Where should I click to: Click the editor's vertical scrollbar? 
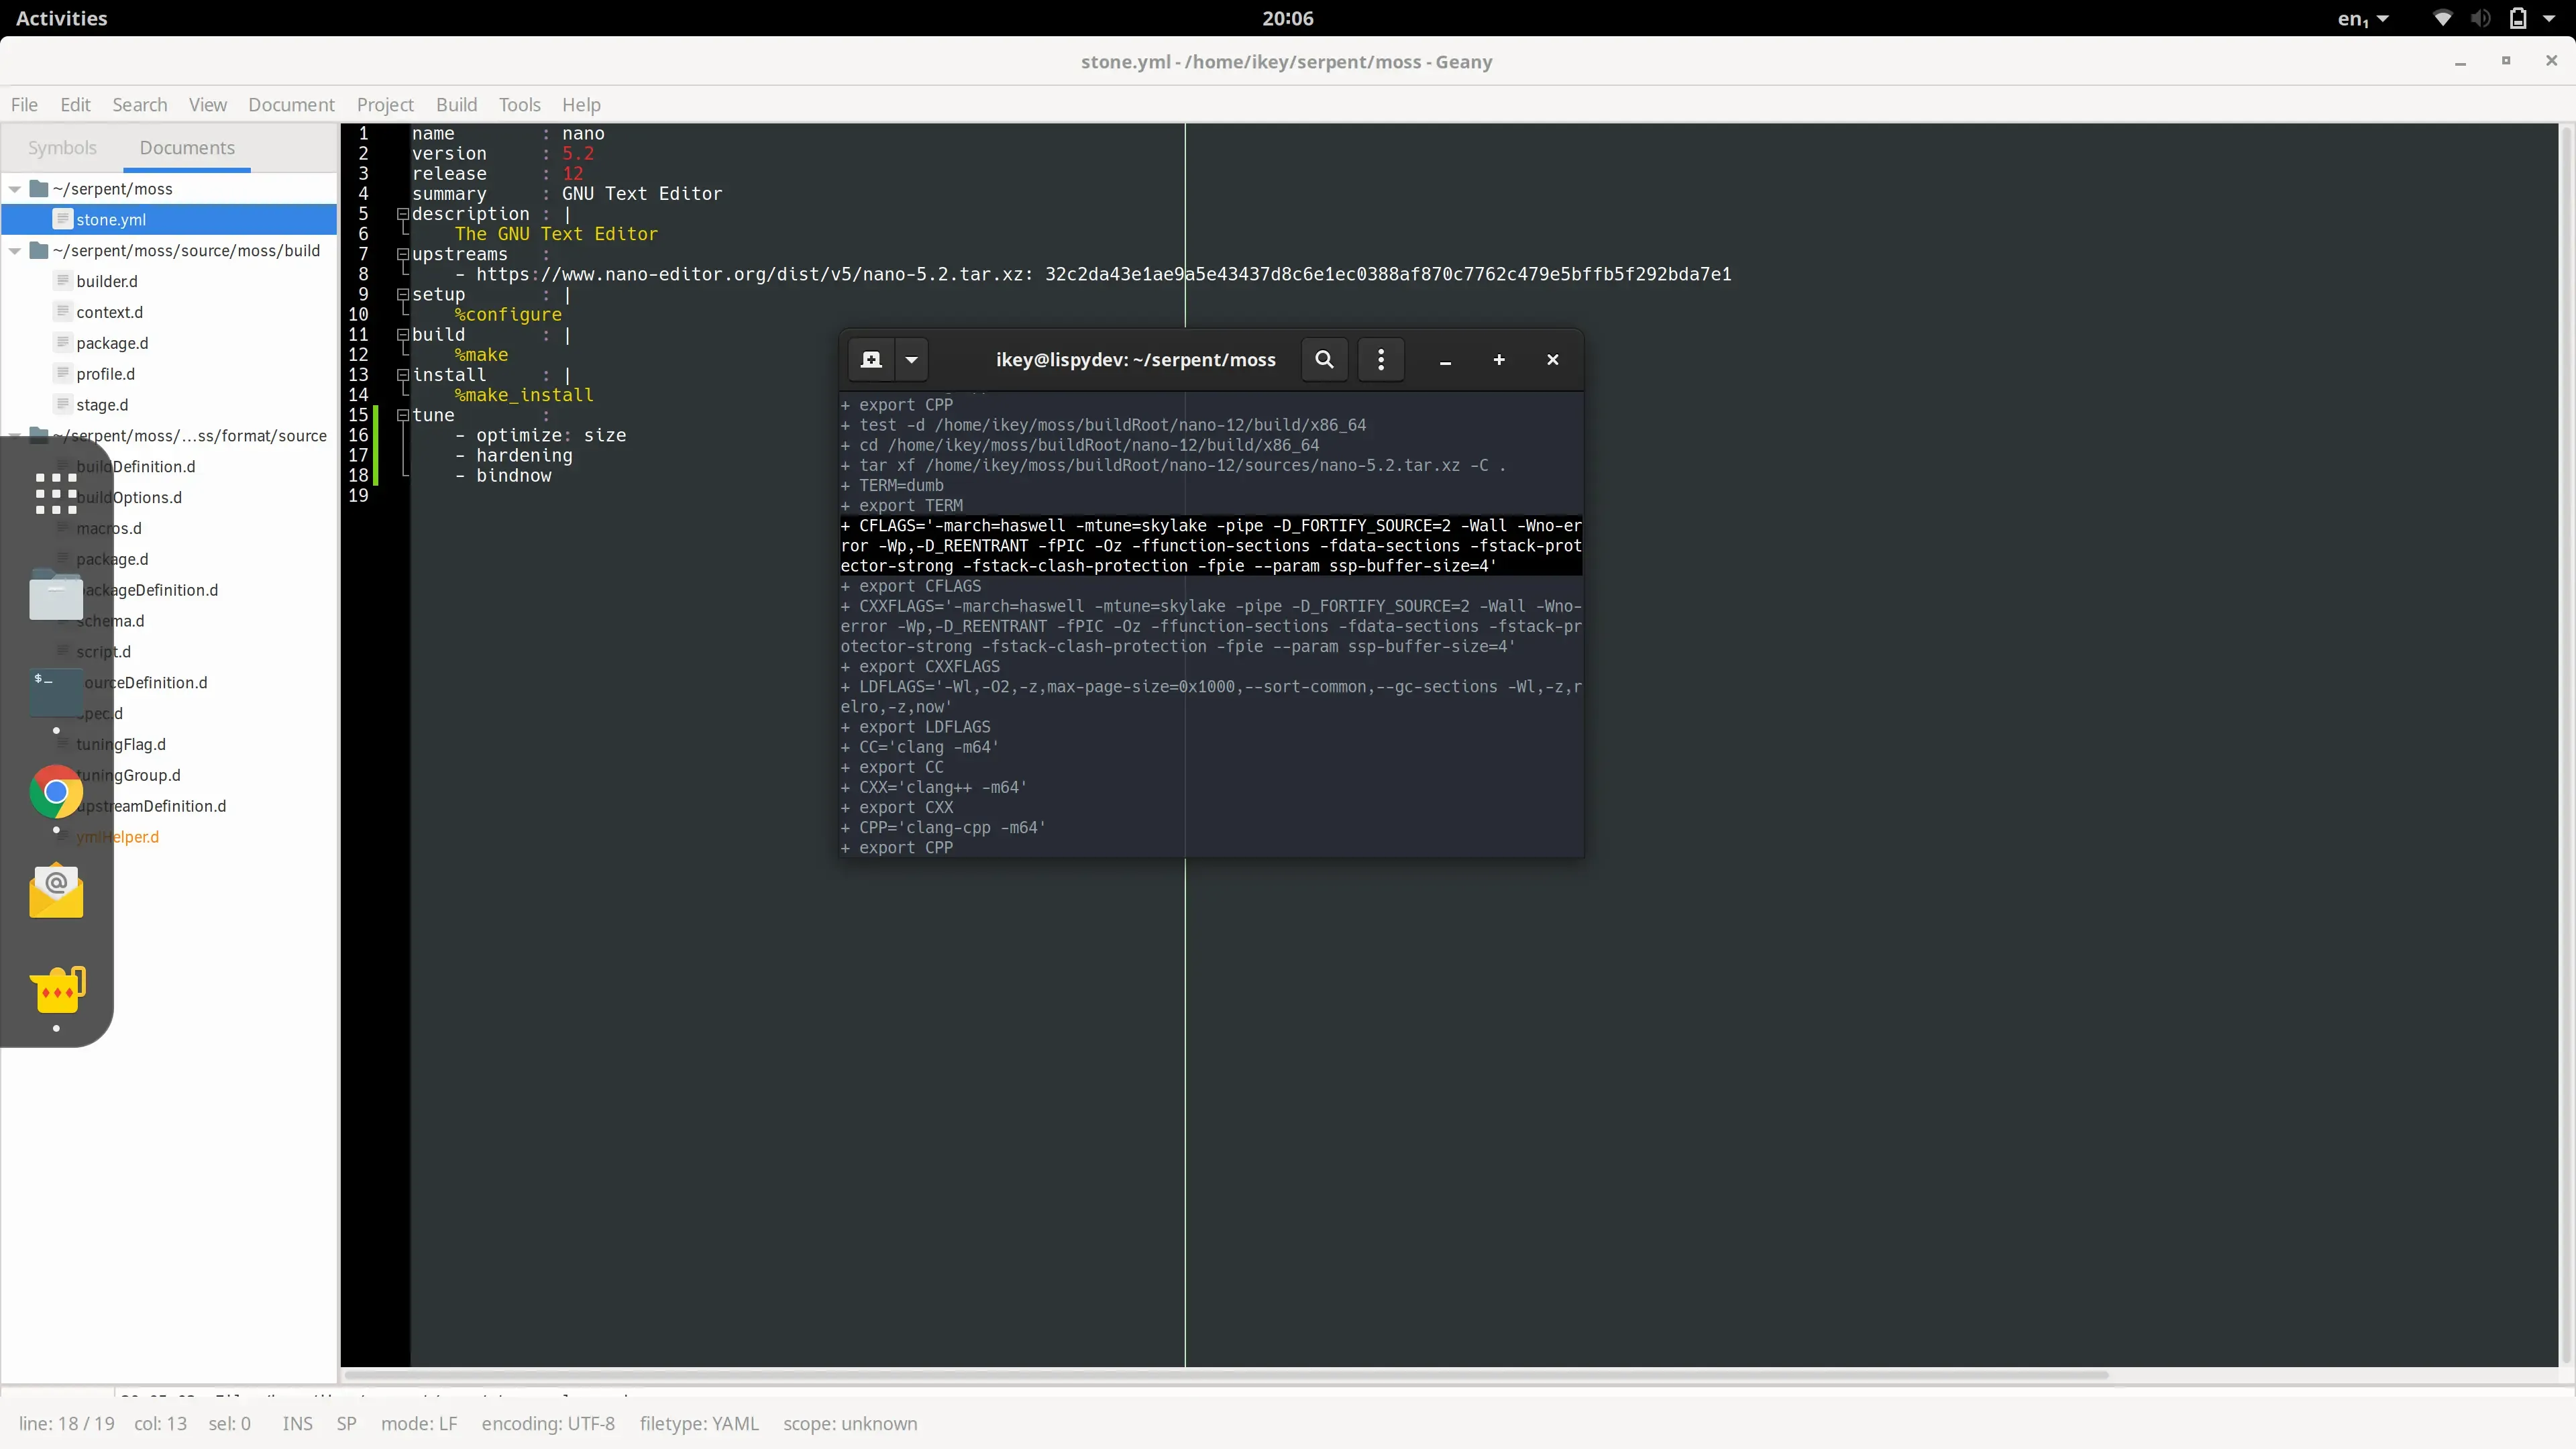coord(2567,744)
